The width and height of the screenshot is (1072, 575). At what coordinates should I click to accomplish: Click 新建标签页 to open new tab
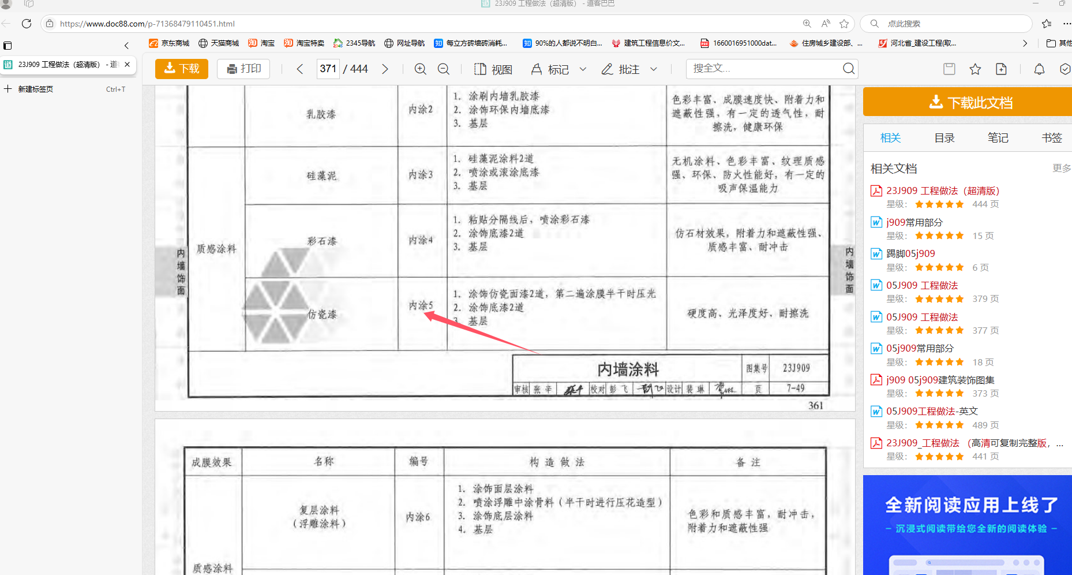(35, 89)
